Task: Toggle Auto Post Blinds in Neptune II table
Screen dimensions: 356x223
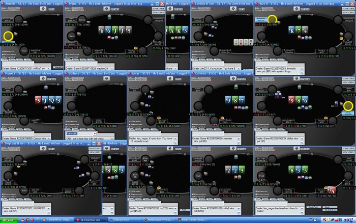Action: pyautogui.click(x=3, y=197)
